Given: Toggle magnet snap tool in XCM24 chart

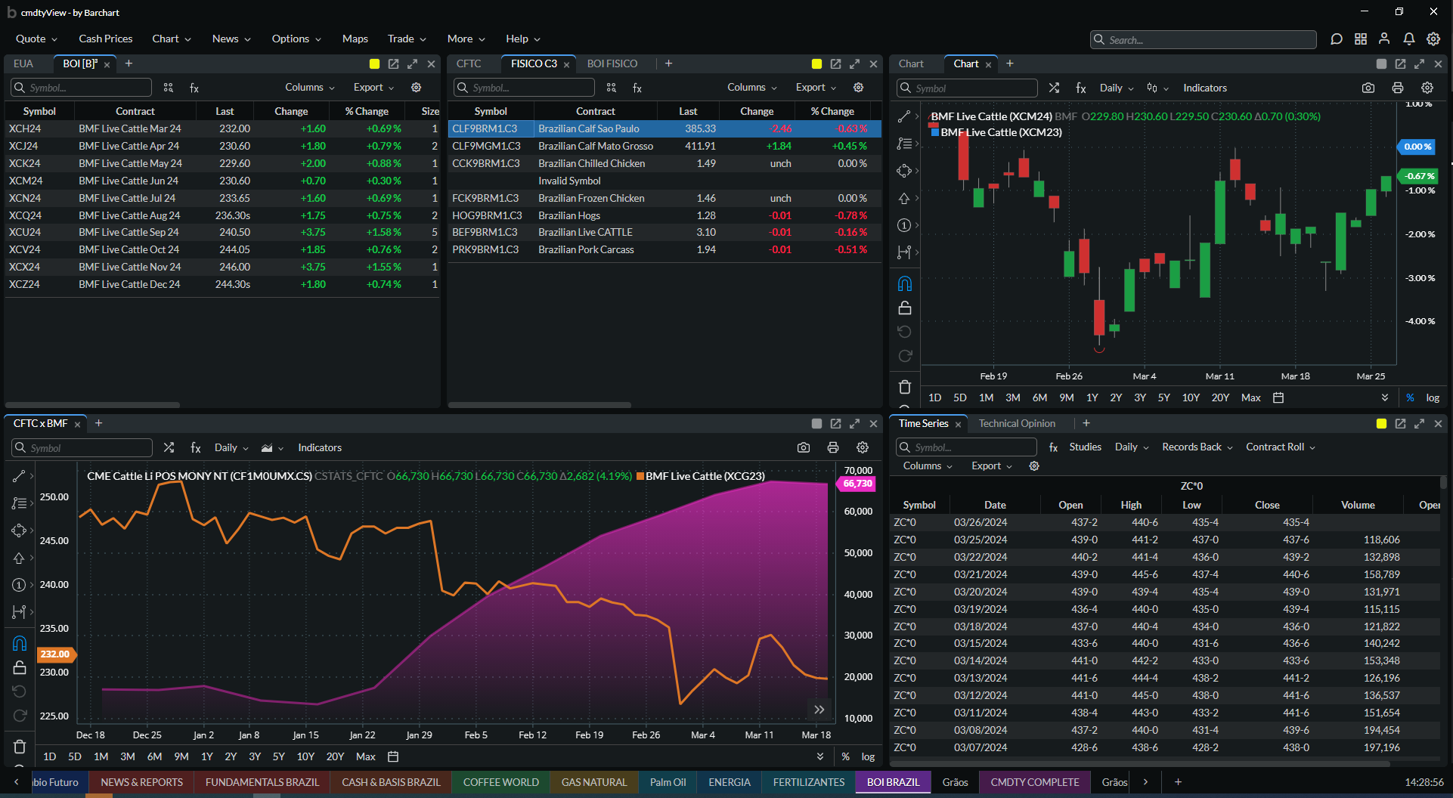Looking at the screenshot, I should click(904, 283).
